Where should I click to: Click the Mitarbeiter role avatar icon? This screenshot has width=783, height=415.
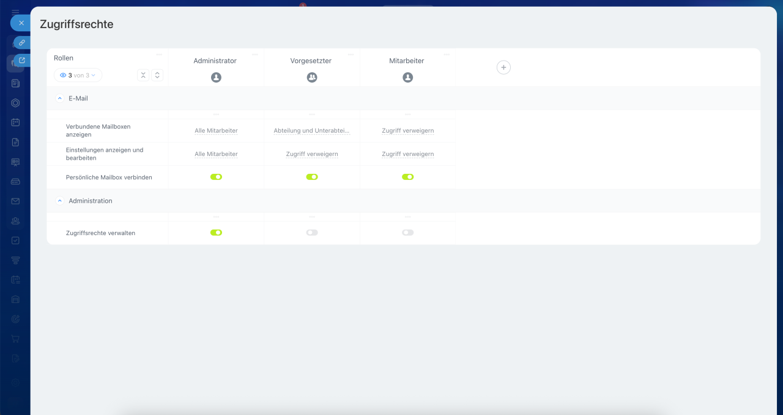(408, 78)
